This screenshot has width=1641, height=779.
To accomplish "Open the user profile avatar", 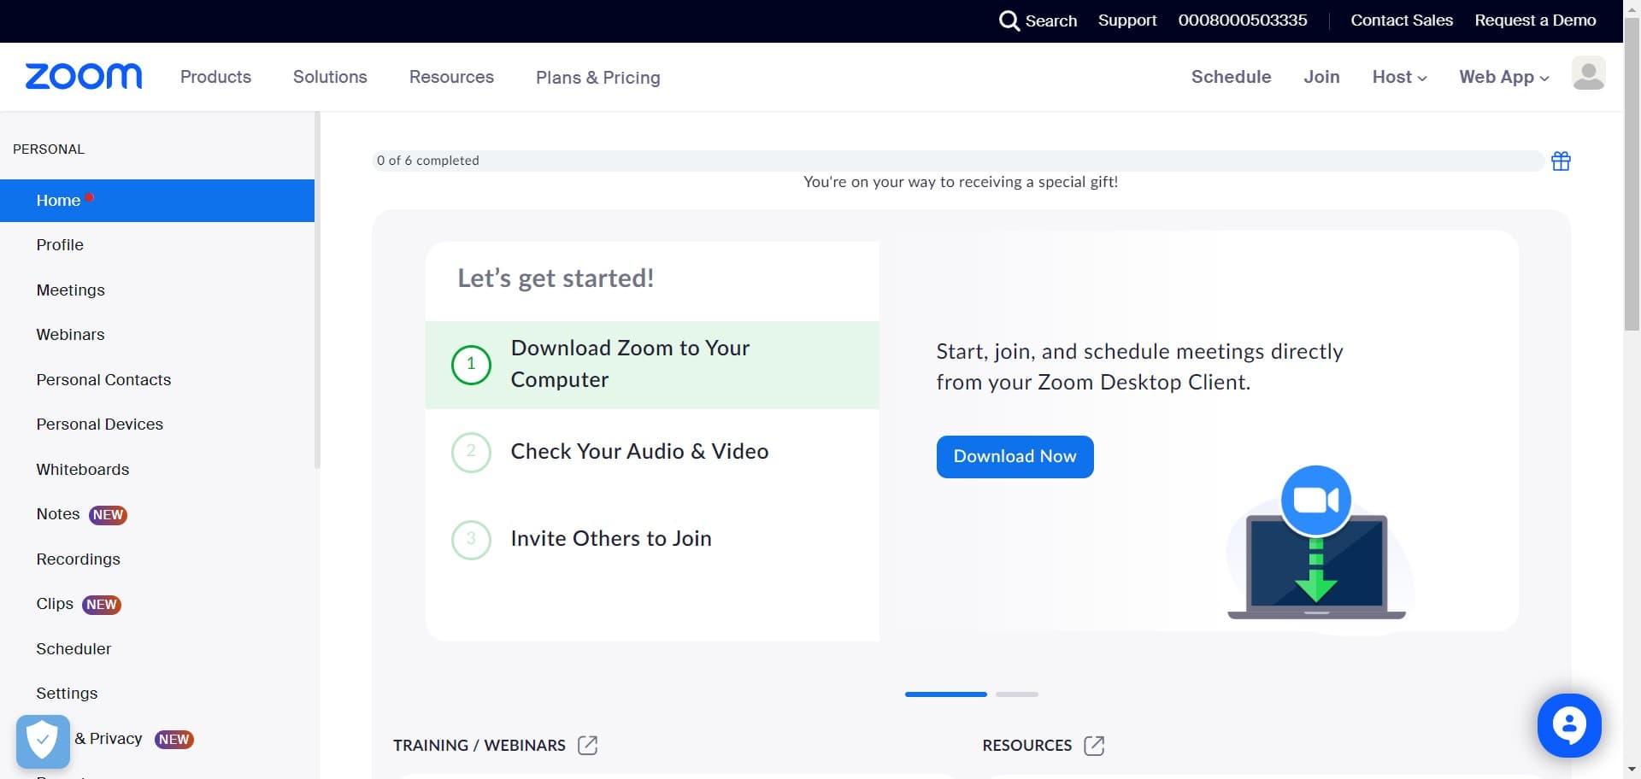I will coord(1588,74).
